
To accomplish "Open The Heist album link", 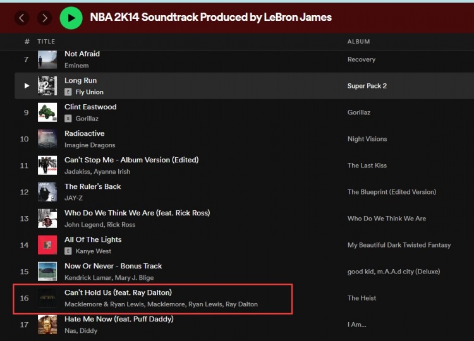I will pyautogui.click(x=362, y=298).
